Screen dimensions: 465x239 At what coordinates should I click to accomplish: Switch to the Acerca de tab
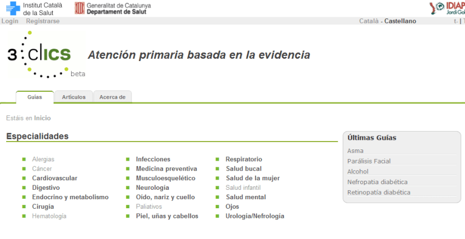[x=112, y=97]
